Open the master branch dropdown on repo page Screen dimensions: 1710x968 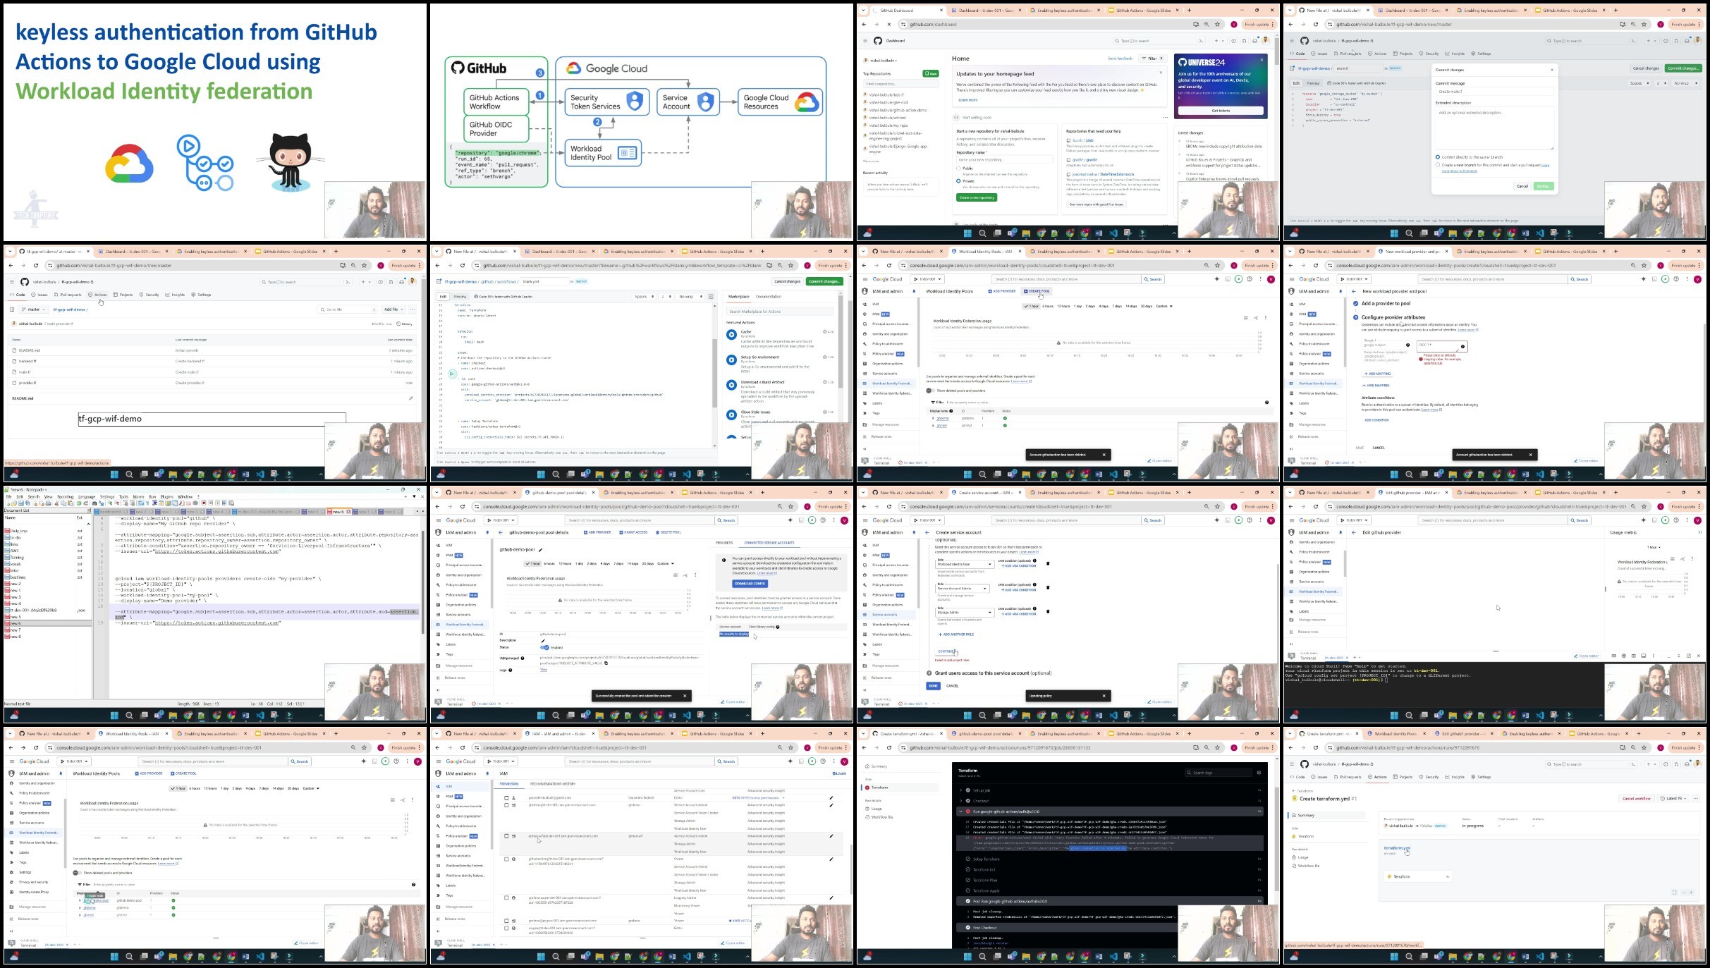[34, 310]
